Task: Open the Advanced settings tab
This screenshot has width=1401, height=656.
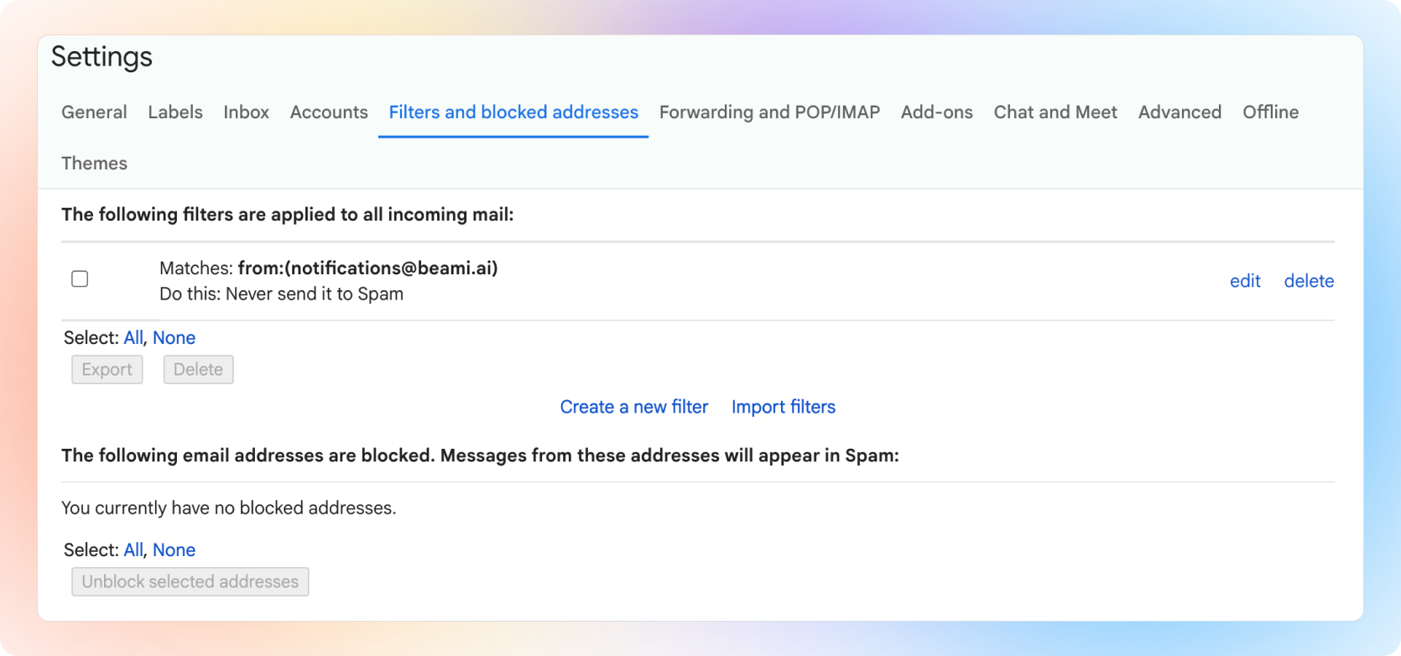Action: [1180, 112]
